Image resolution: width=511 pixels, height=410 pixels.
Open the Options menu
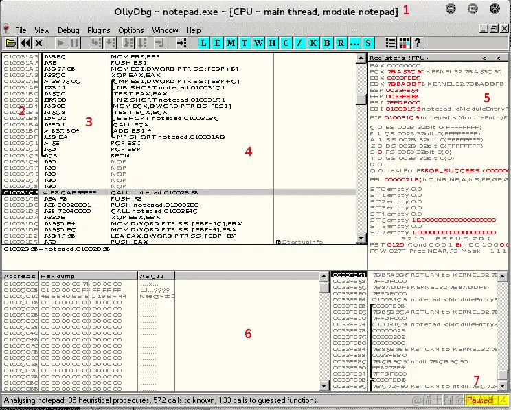pyautogui.click(x=131, y=30)
